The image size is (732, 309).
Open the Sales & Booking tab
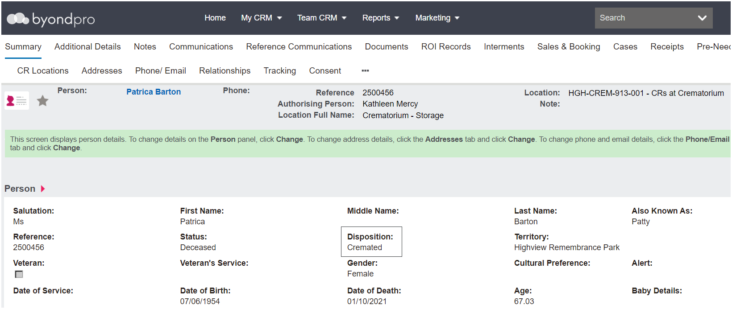(x=569, y=47)
